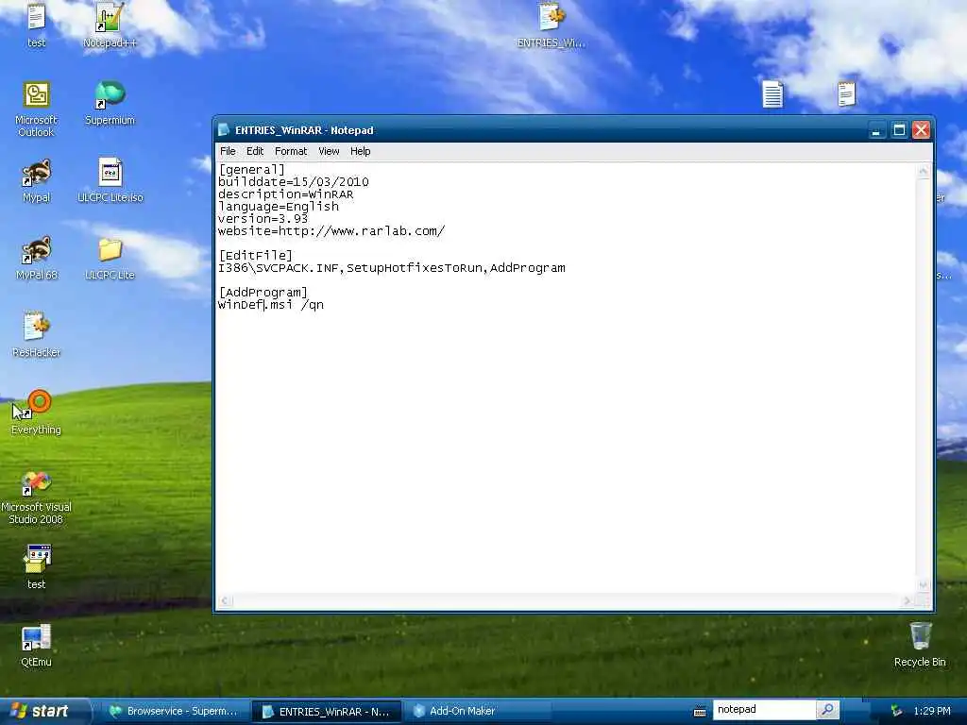Screen dimensions: 967x725
Task: Click the builddate=15/03/2010 line
Action: 294,182
